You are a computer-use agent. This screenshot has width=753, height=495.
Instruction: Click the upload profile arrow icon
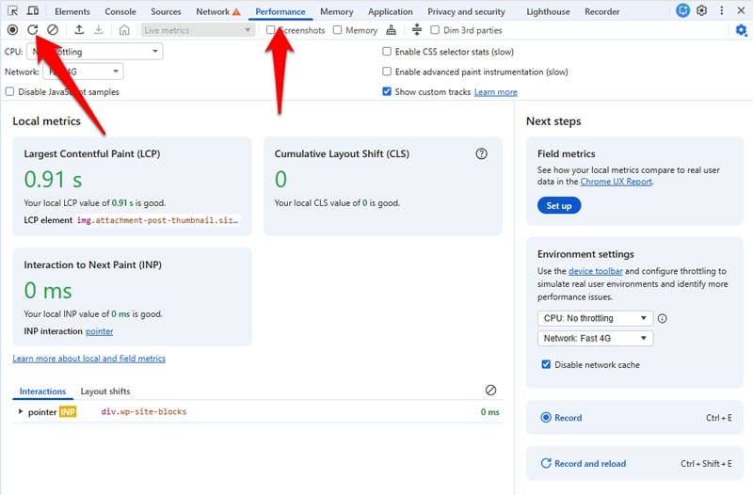(x=79, y=30)
